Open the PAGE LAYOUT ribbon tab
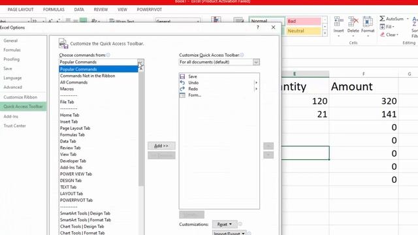 pyautogui.click(x=20, y=10)
